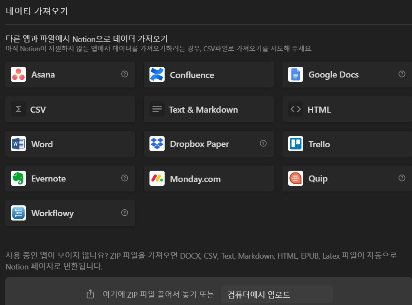Viewport: 412px width, 305px height.
Task: Open help for Google Docs import
Action: [402, 74]
